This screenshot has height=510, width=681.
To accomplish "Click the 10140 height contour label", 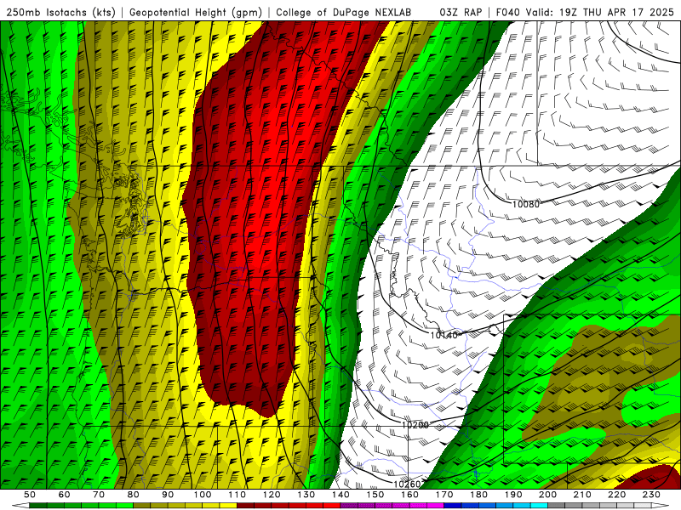I will click(444, 335).
